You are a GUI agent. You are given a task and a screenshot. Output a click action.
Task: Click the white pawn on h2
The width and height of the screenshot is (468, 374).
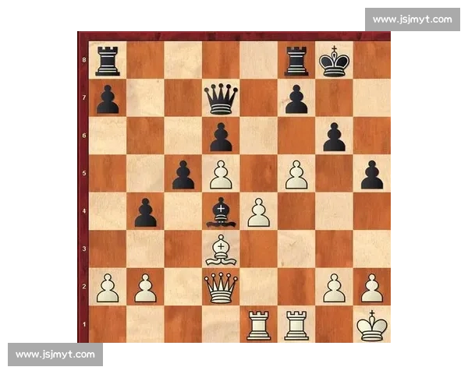pos(372,288)
